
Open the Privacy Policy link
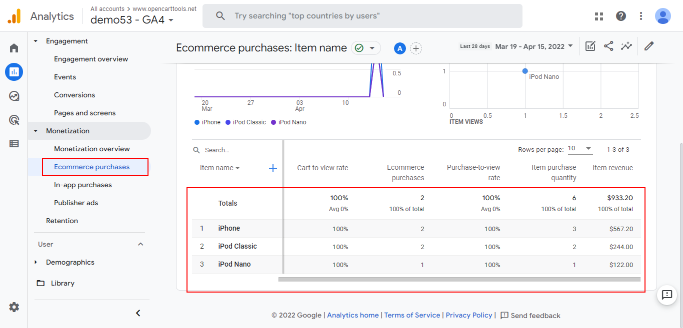pyautogui.click(x=469, y=316)
